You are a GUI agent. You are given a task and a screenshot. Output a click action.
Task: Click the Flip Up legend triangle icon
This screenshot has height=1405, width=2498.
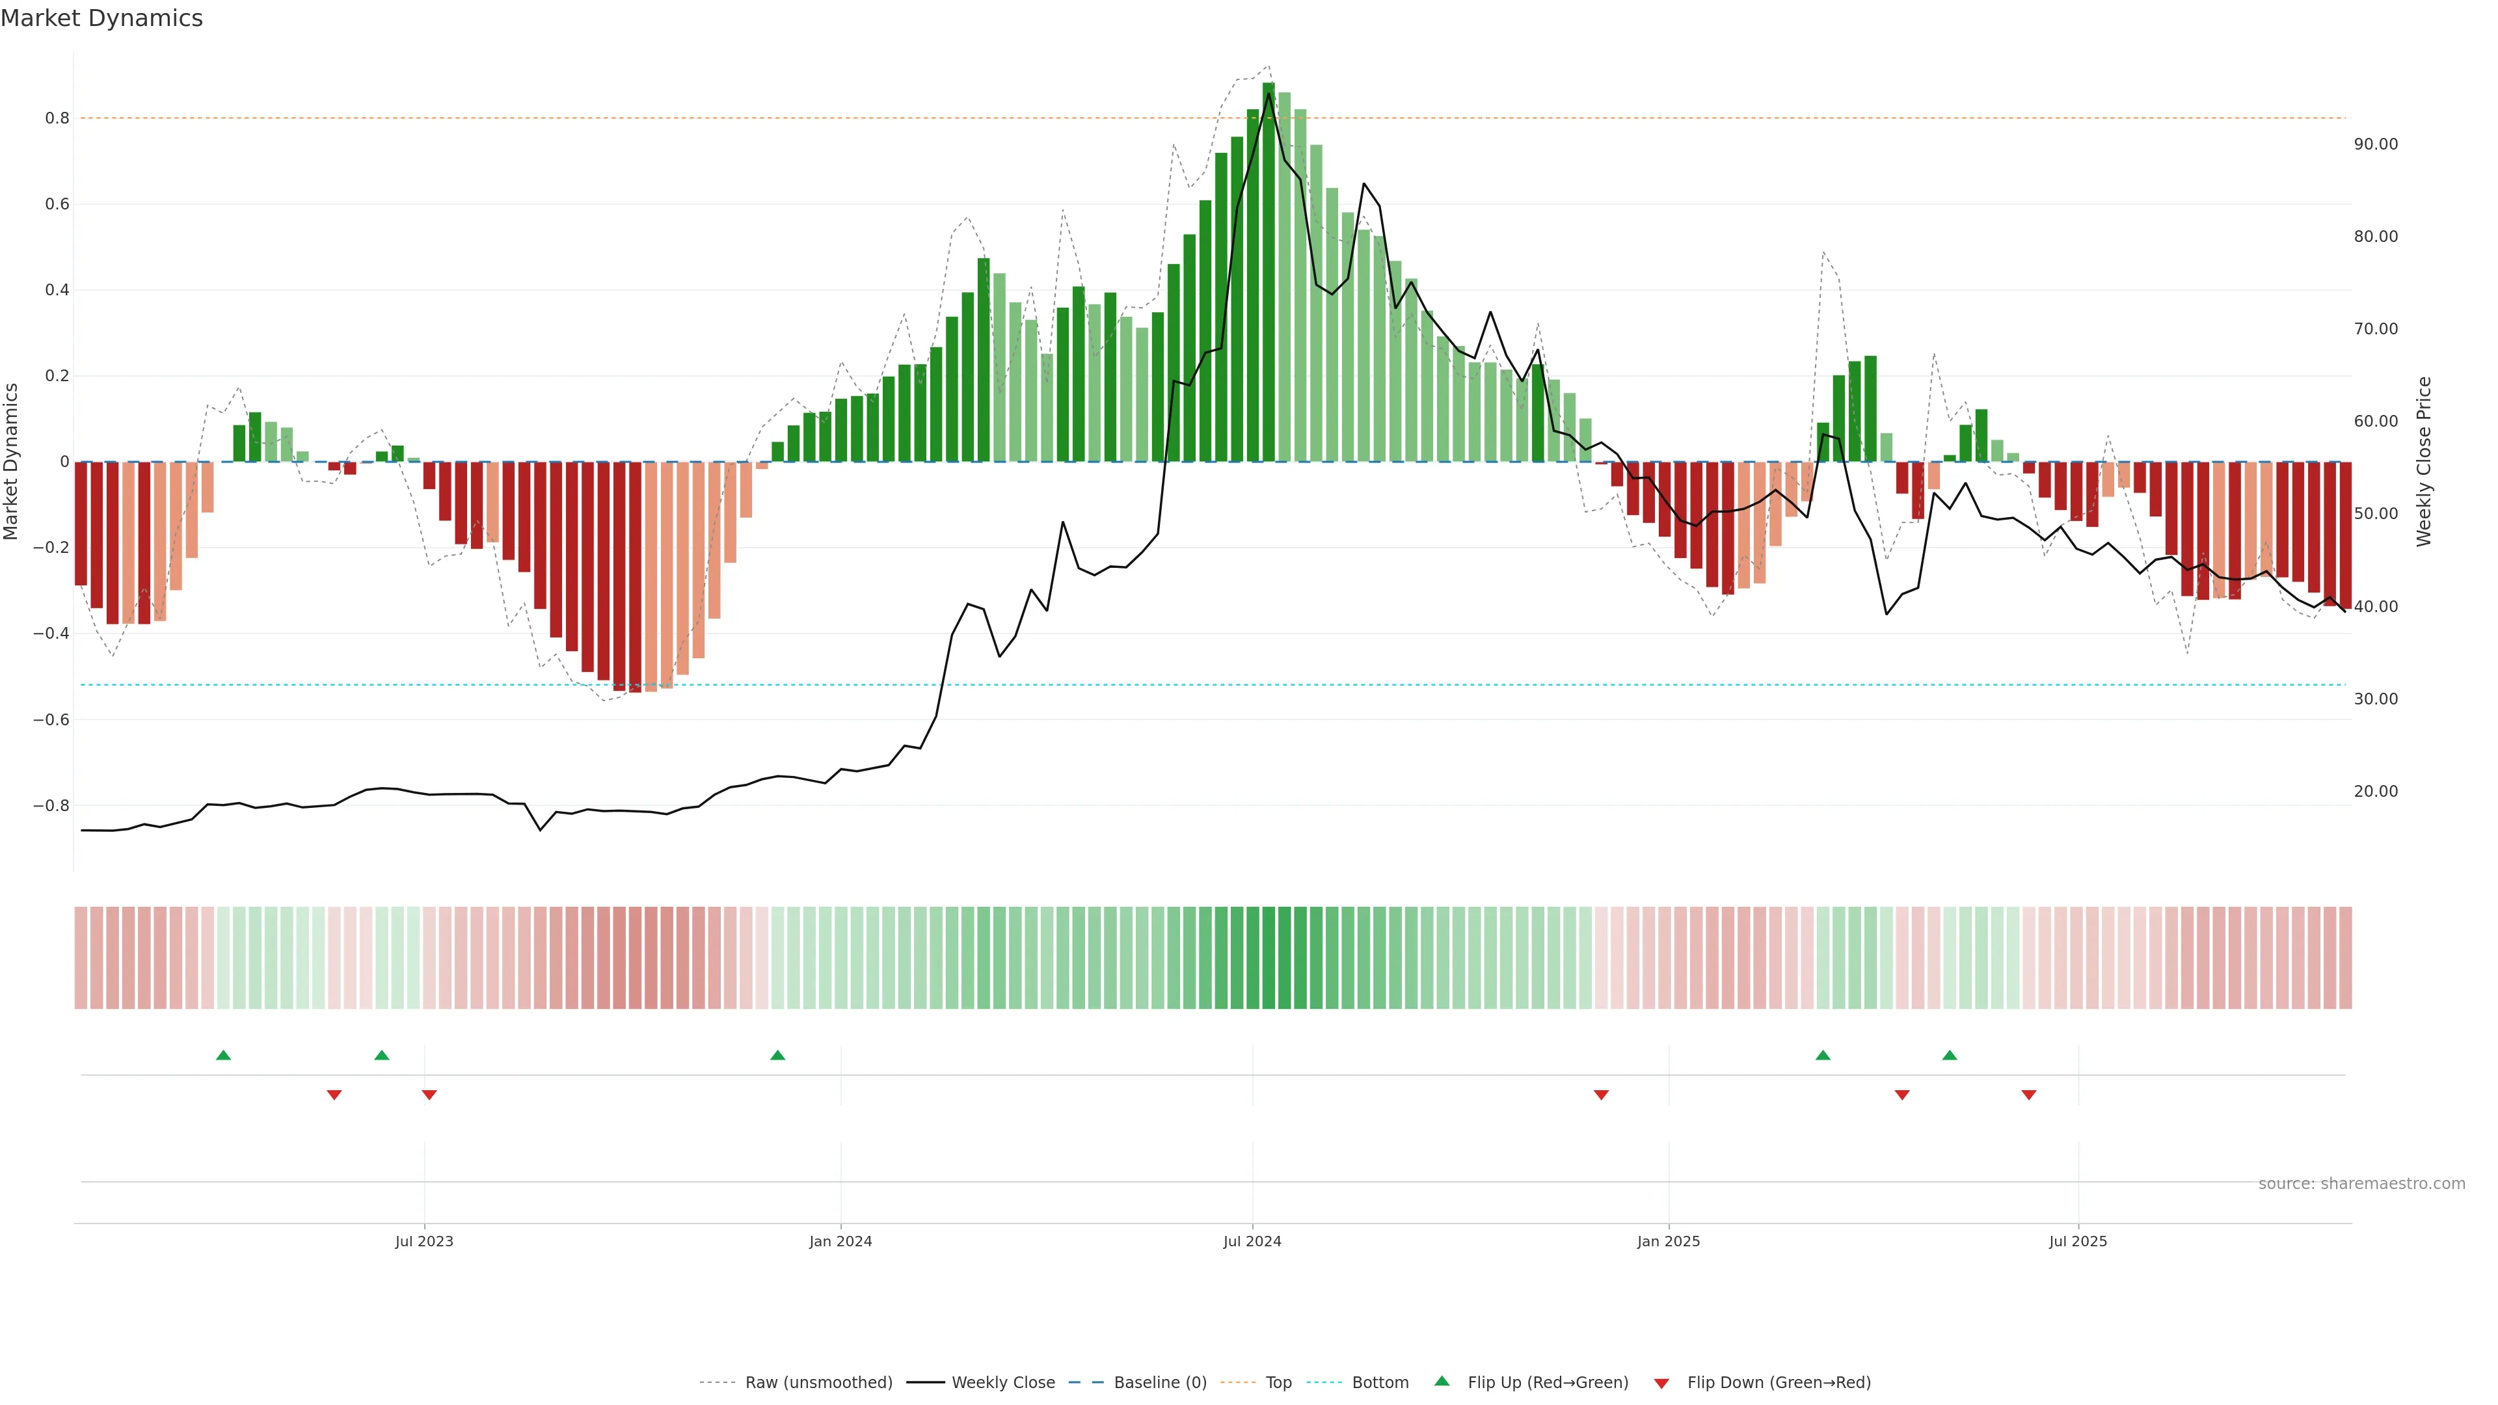[x=1442, y=1382]
